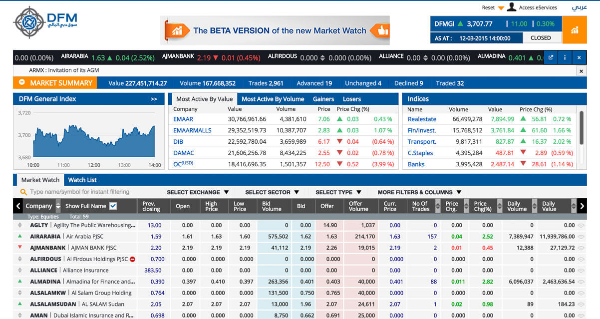Click the search magnifier in the filter bar

tap(24, 192)
